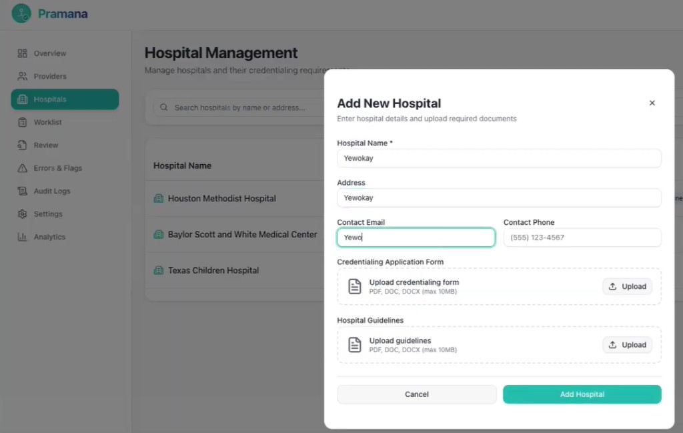Click the Upload button under Hospital Guidelines

627,344
